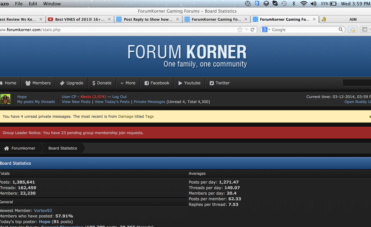
Task: Click the Posts total 1,385,641
Action: [x=23, y=182]
